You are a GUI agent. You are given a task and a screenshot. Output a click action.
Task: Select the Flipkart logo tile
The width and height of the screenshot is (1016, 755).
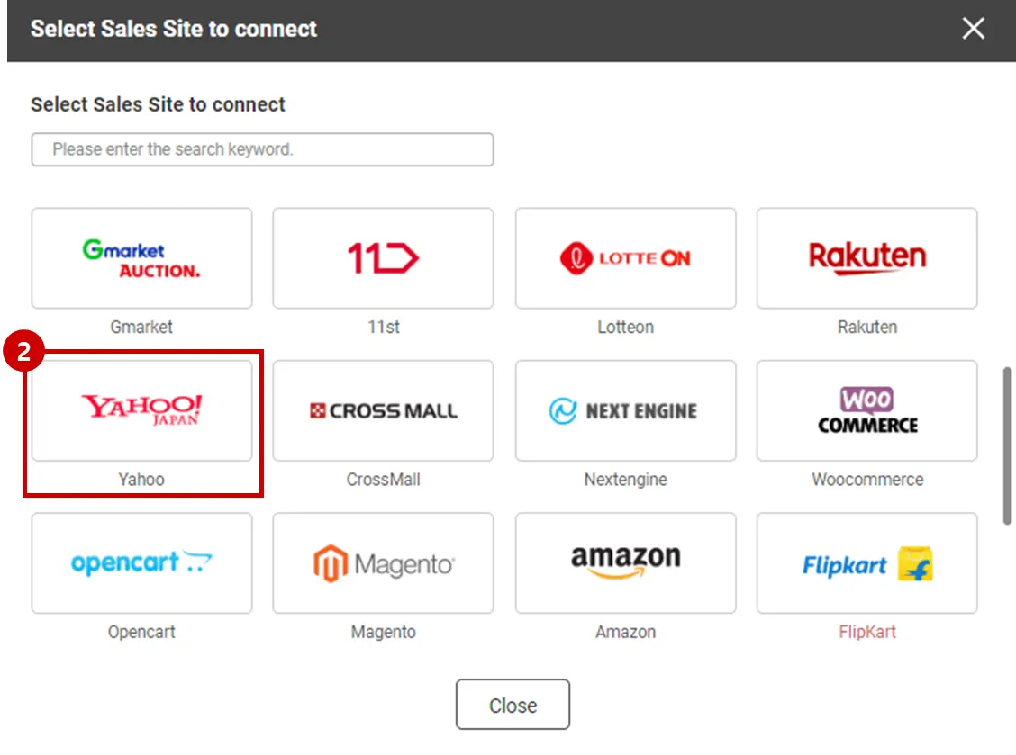(x=866, y=562)
